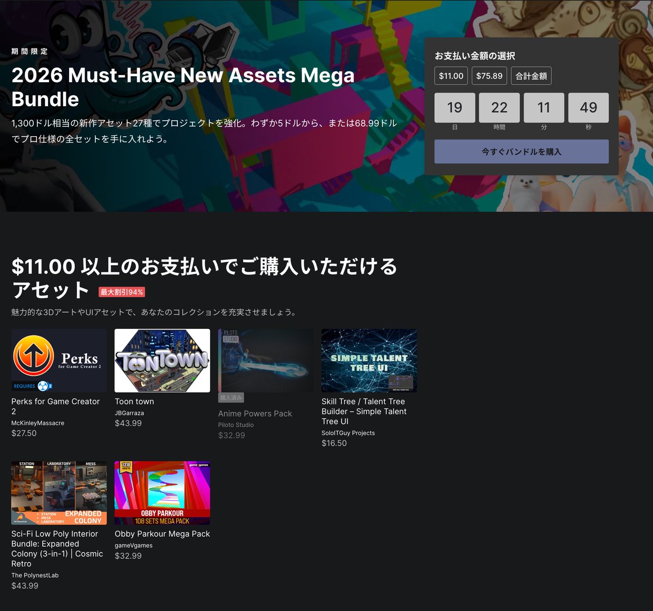Open Perks for Game Creator 2 title link
Viewport: 653px width, 611px height.
click(56, 406)
